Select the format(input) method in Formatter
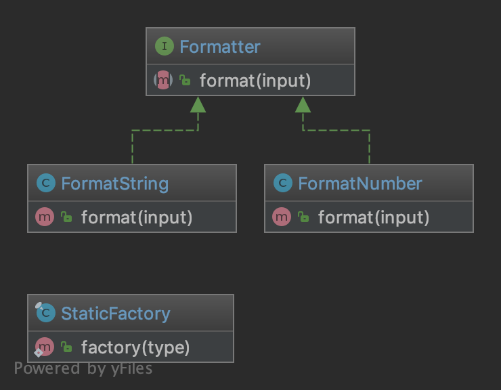This screenshot has height=390, width=501. [x=255, y=81]
